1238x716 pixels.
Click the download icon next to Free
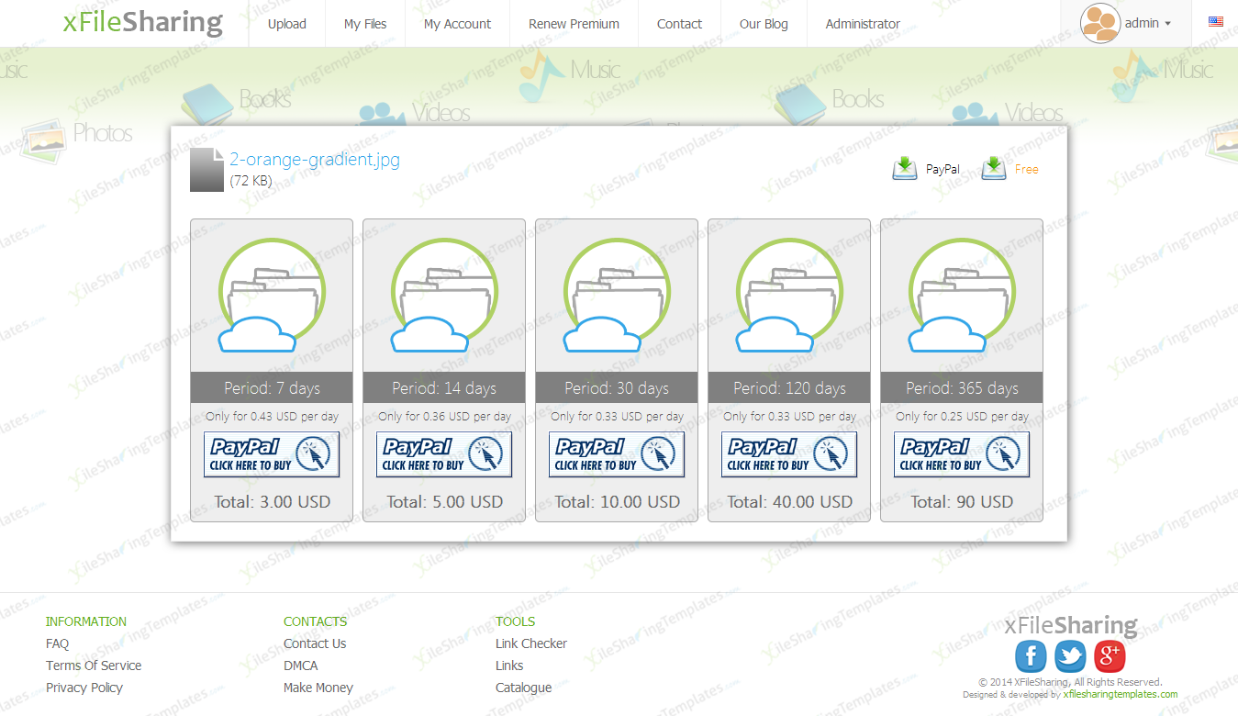click(x=994, y=169)
